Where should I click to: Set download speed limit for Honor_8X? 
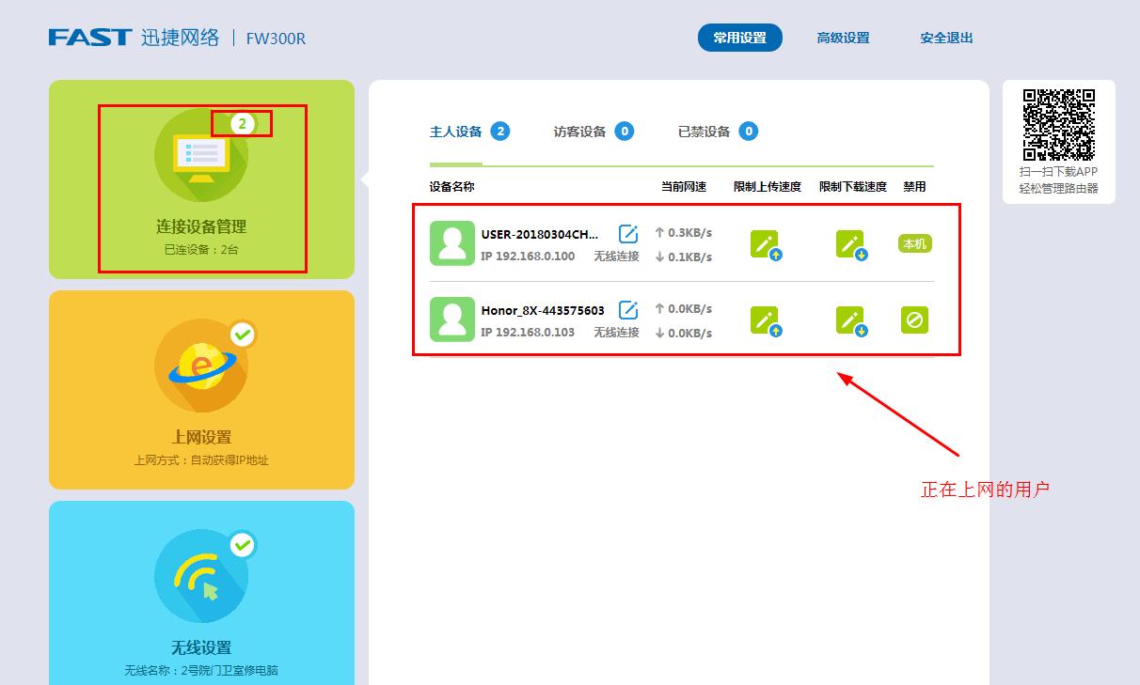851,319
